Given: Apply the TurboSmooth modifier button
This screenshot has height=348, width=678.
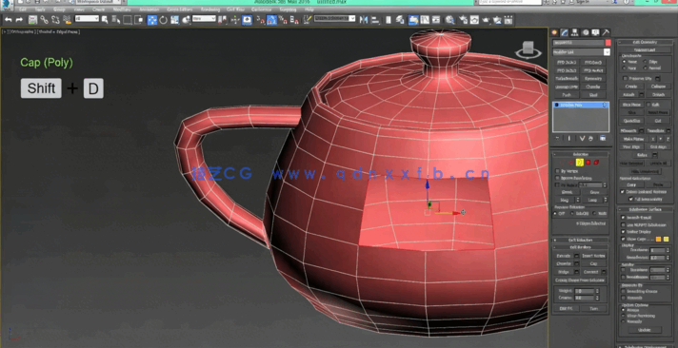Looking at the screenshot, I should (567, 79).
